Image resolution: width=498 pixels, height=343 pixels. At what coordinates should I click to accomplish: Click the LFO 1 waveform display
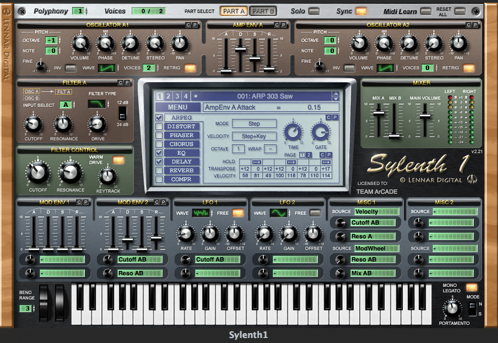point(201,213)
